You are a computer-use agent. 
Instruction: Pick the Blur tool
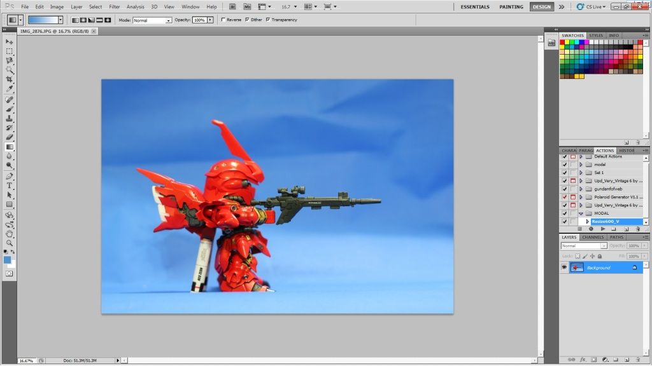click(9, 156)
